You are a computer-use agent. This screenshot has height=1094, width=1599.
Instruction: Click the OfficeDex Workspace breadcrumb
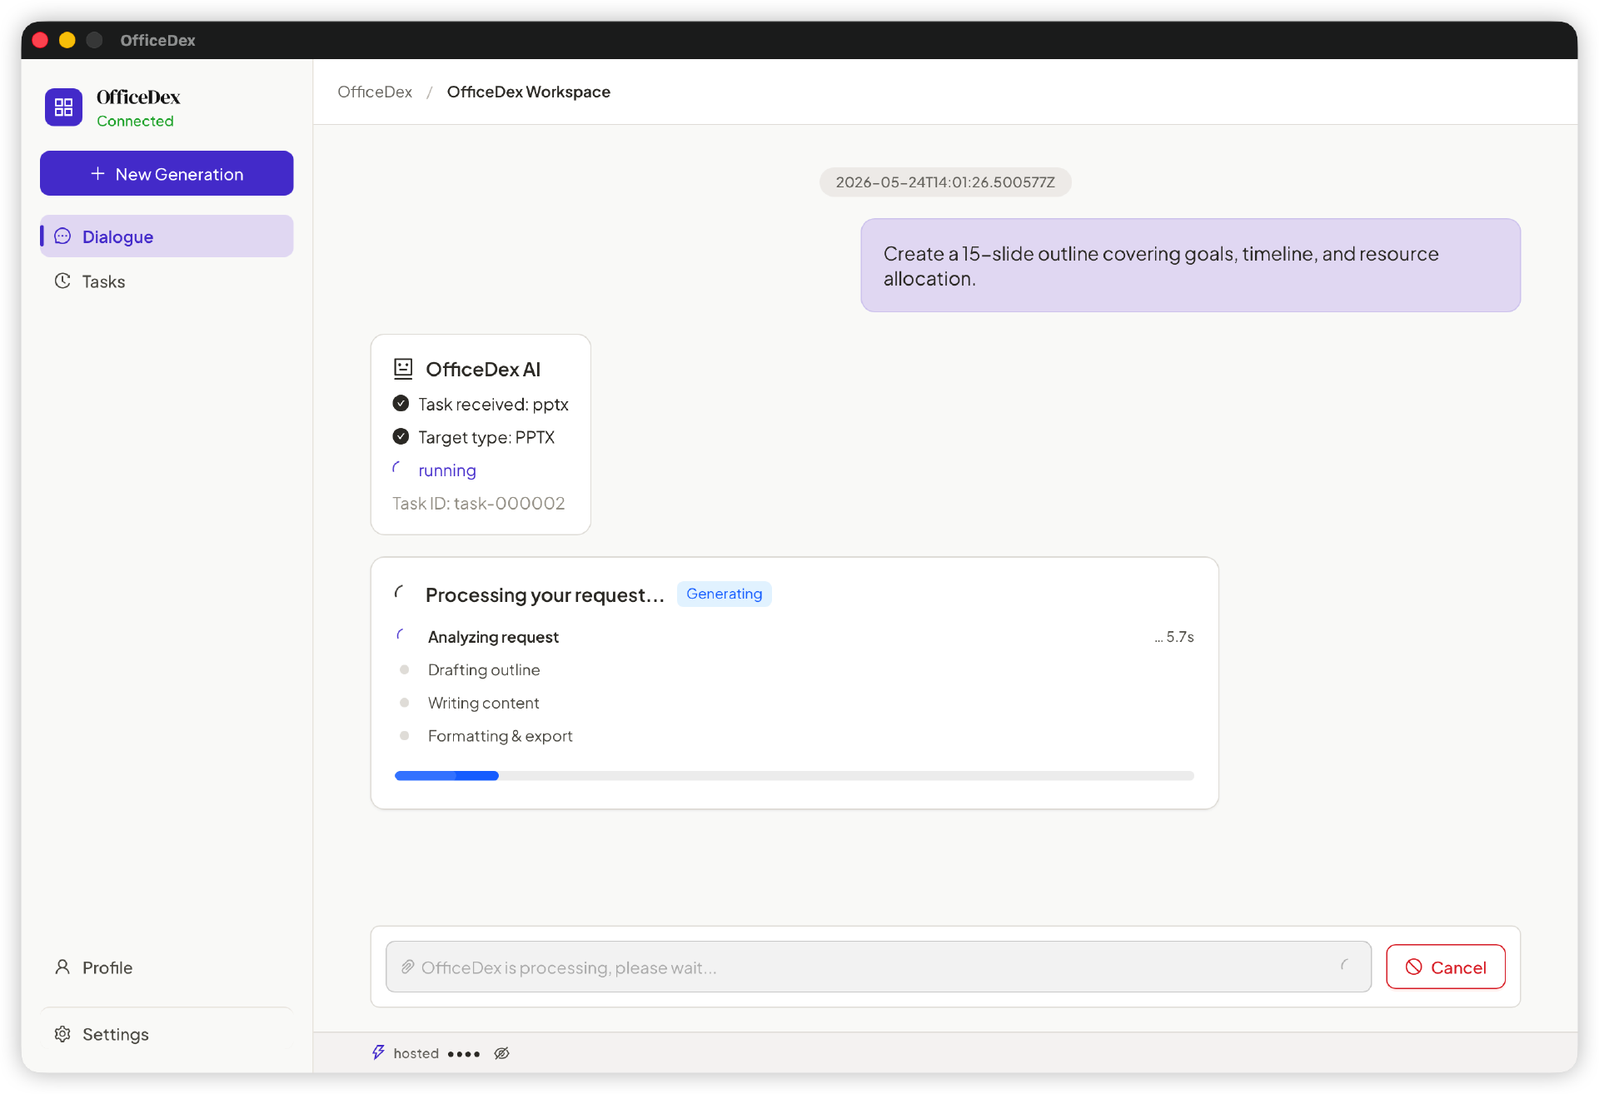pyautogui.click(x=528, y=92)
